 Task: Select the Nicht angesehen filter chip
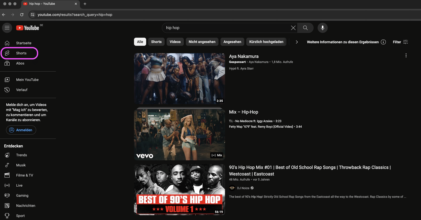coord(202,42)
